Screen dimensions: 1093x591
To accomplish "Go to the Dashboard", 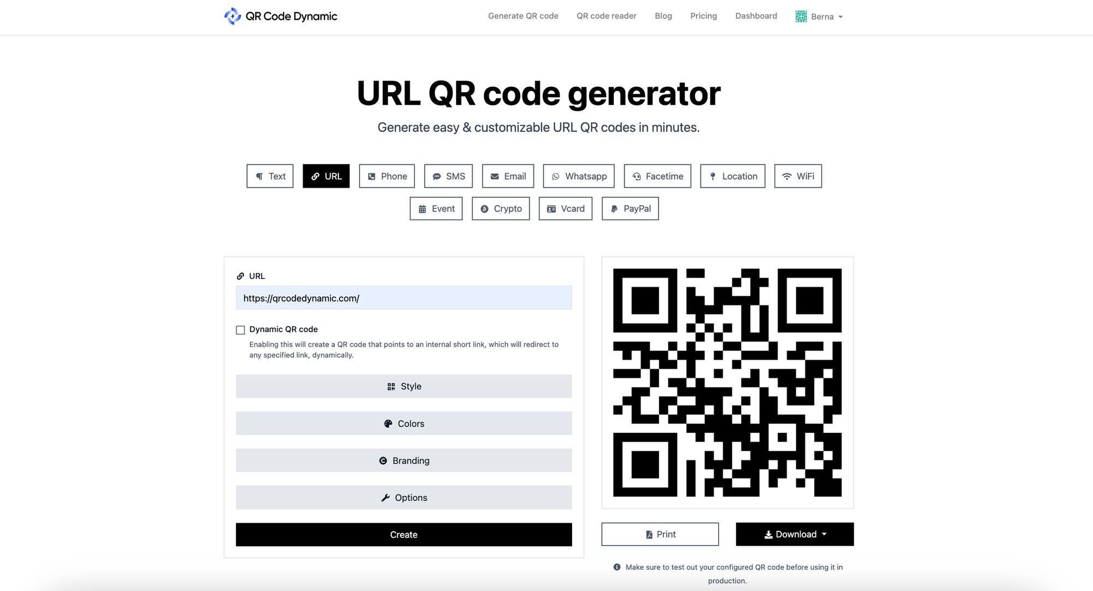I will pos(756,16).
